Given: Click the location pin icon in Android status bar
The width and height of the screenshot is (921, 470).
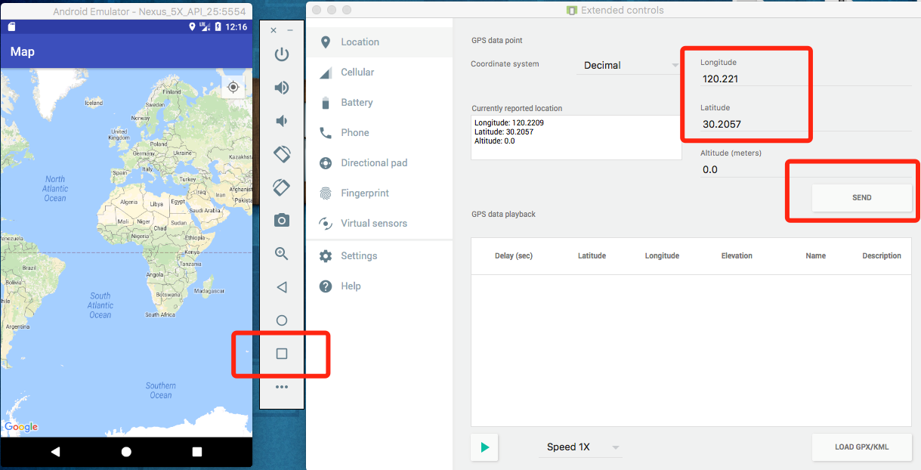Looking at the screenshot, I should 192,26.
